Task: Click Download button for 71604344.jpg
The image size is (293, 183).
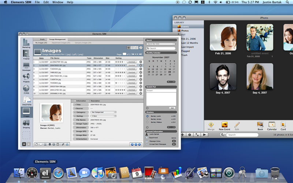Action: (131, 69)
